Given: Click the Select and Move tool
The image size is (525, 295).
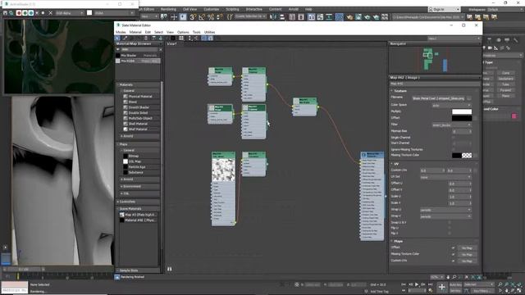Looking at the screenshot, I should [174, 16].
